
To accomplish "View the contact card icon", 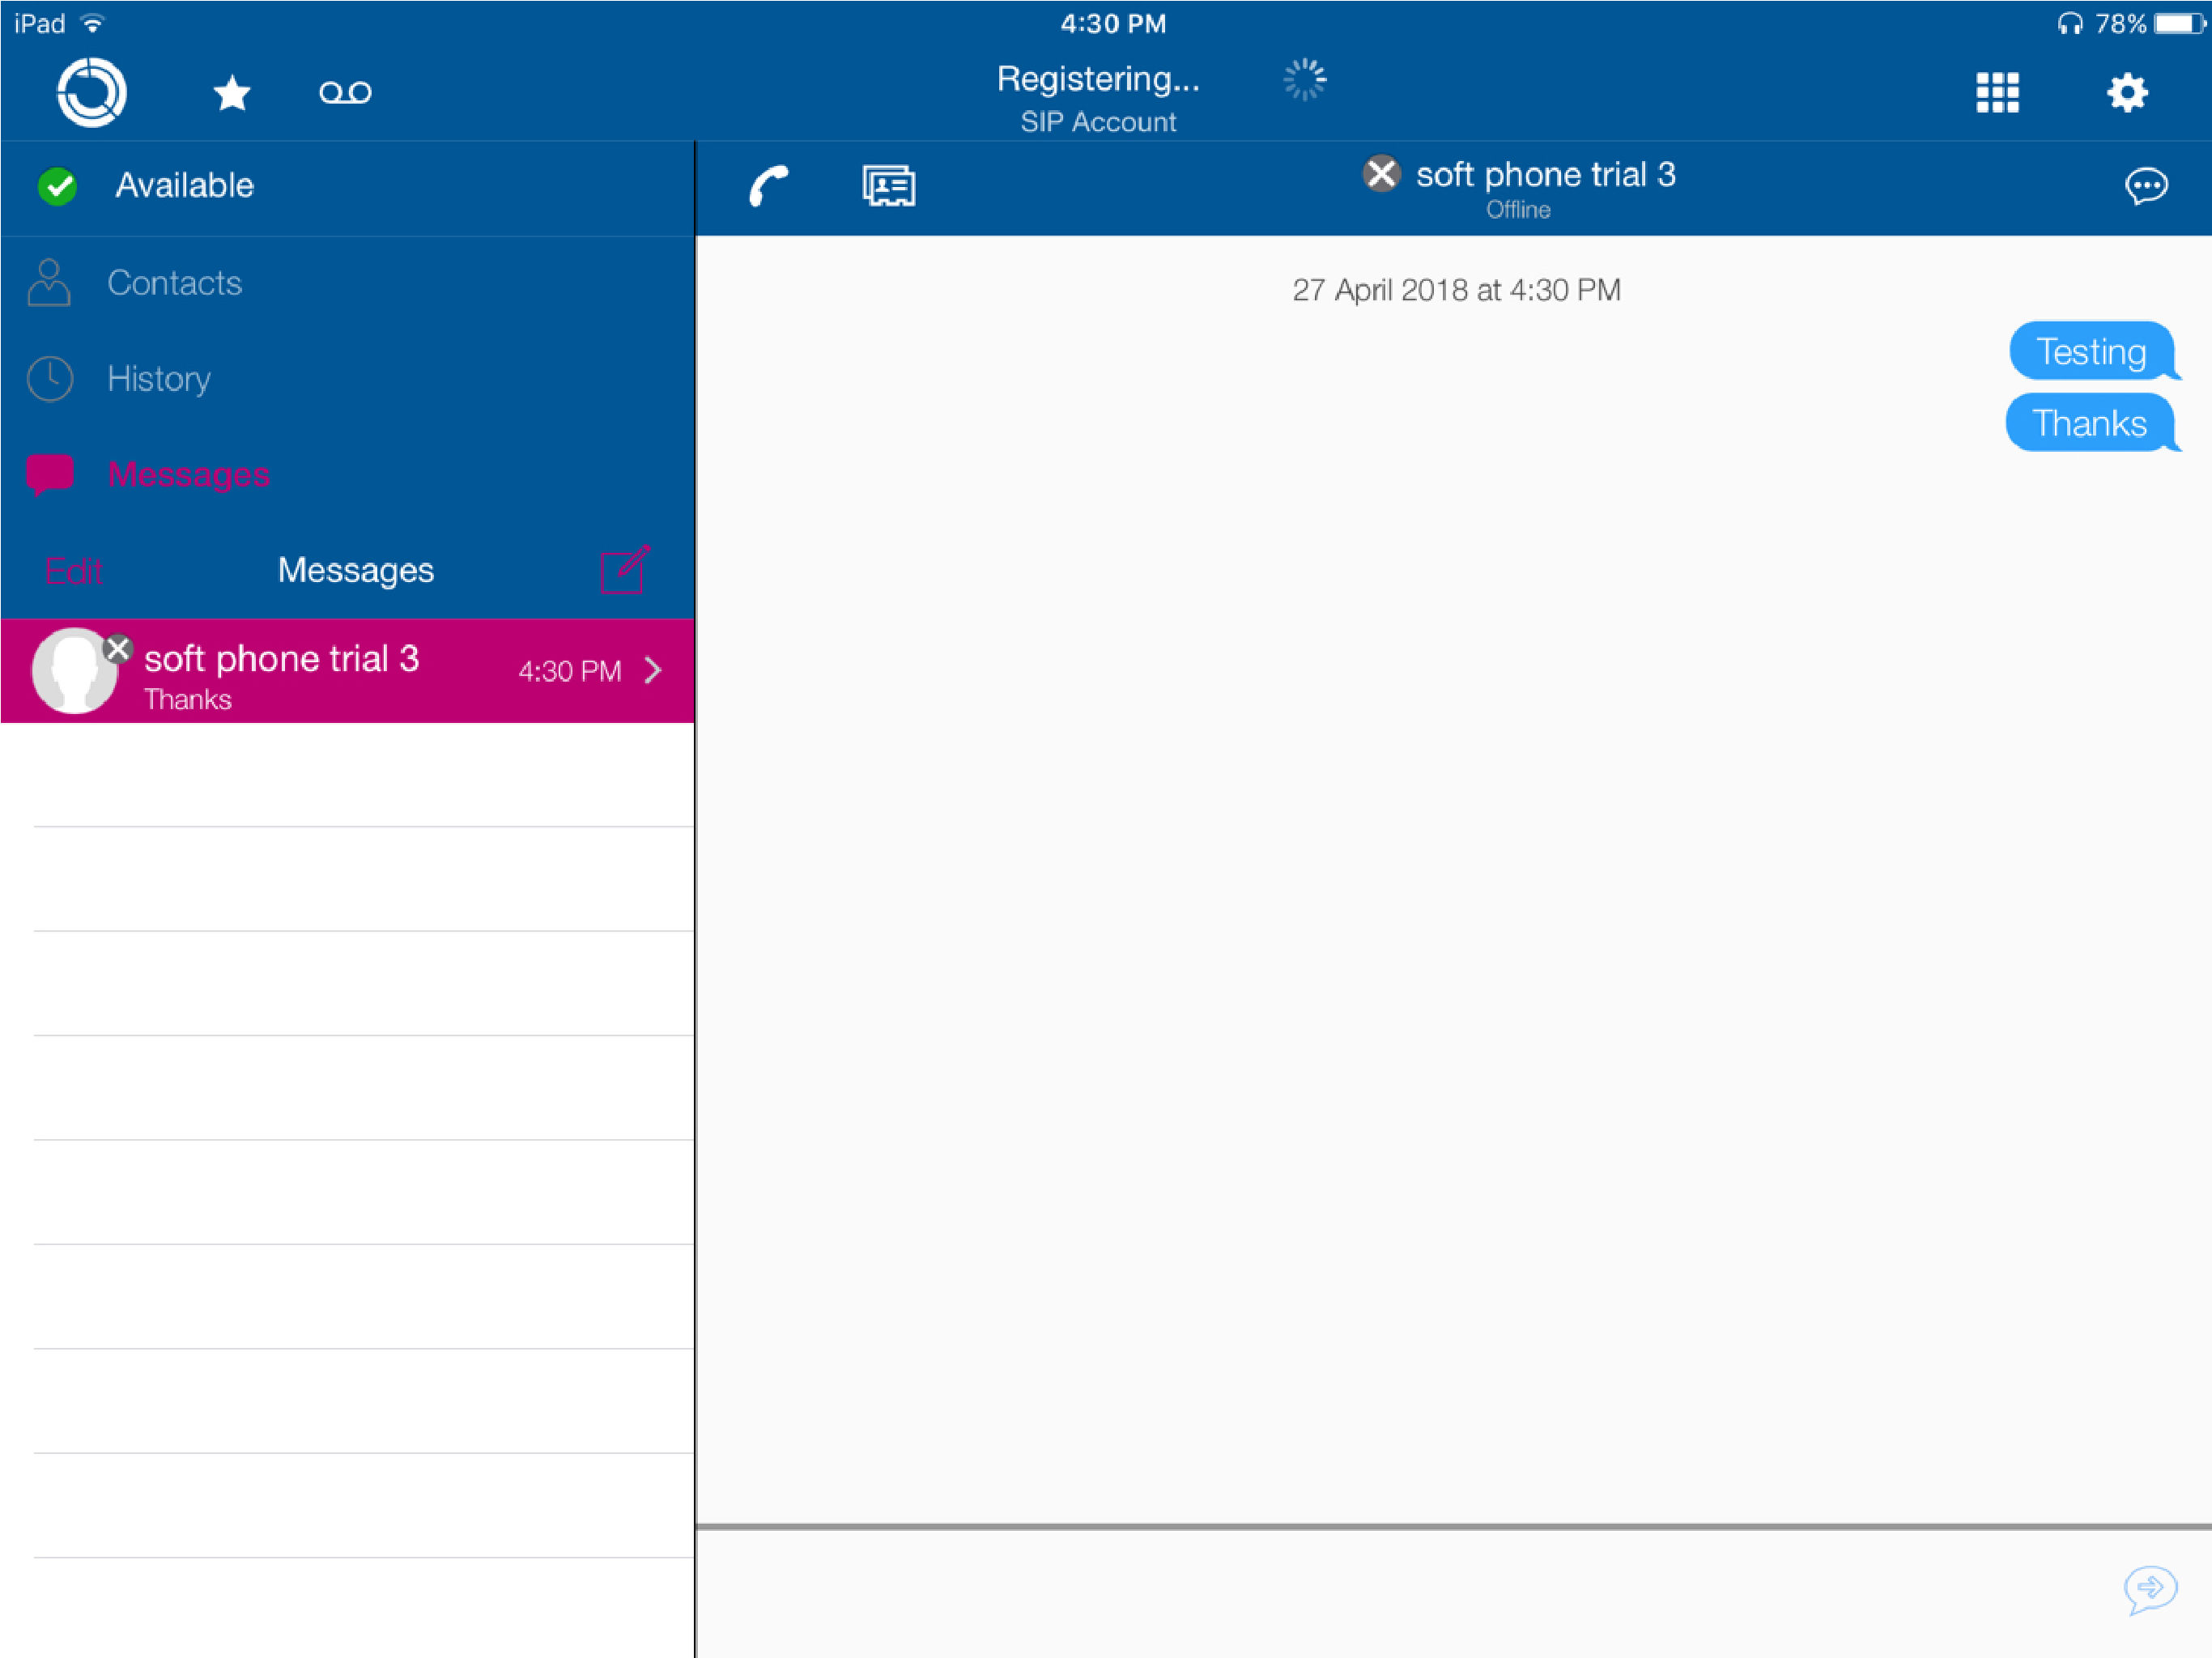I will (x=889, y=186).
